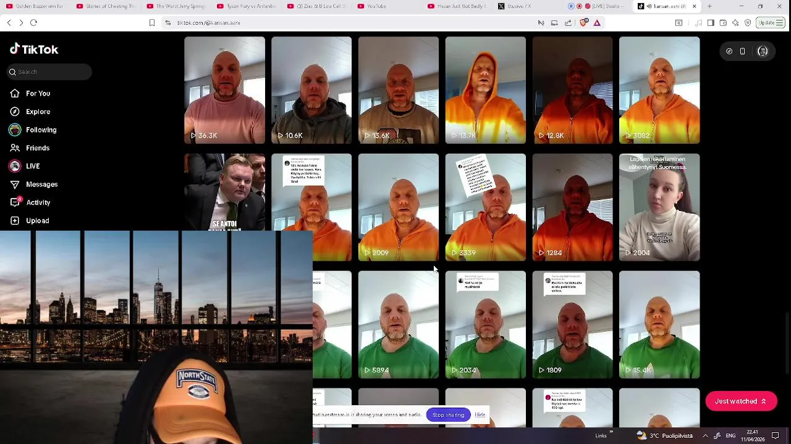Open the Windows notification center

776,435
